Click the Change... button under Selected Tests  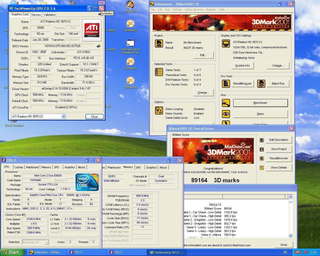203,92
